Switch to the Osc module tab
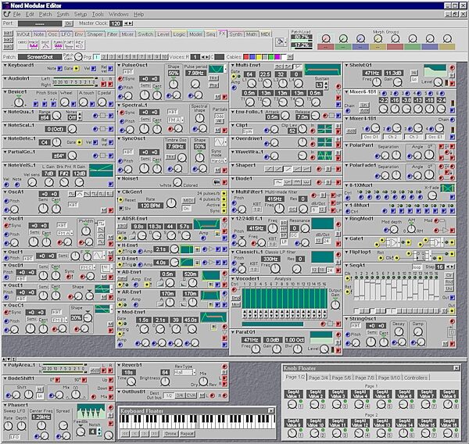This screenshot has height=444, width=469. pyautogui.click(x=52, y=34)
